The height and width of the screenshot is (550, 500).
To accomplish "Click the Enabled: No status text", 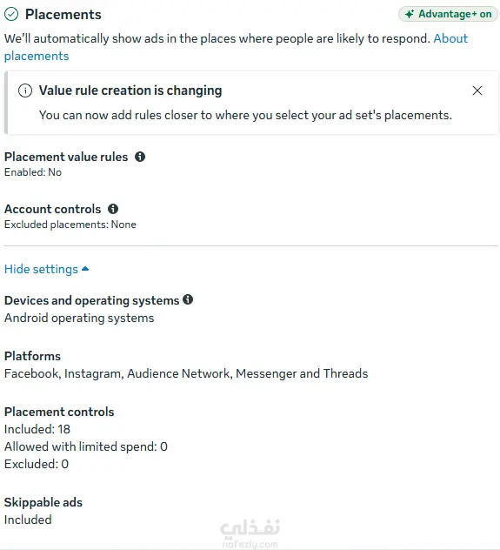I will click(33, 172).
